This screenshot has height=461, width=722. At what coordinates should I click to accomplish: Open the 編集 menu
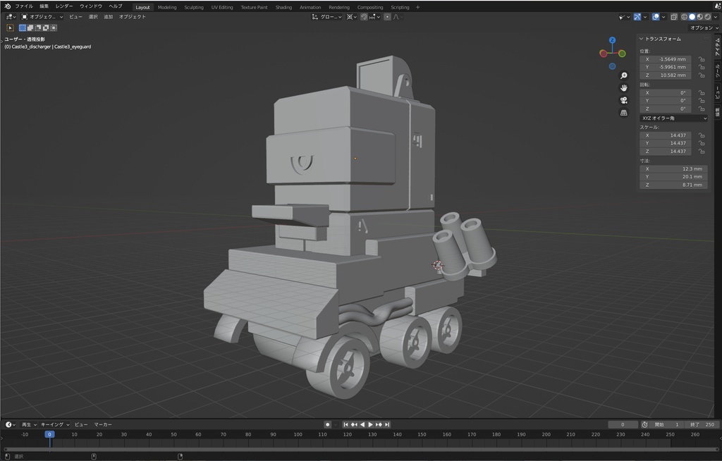44,6
